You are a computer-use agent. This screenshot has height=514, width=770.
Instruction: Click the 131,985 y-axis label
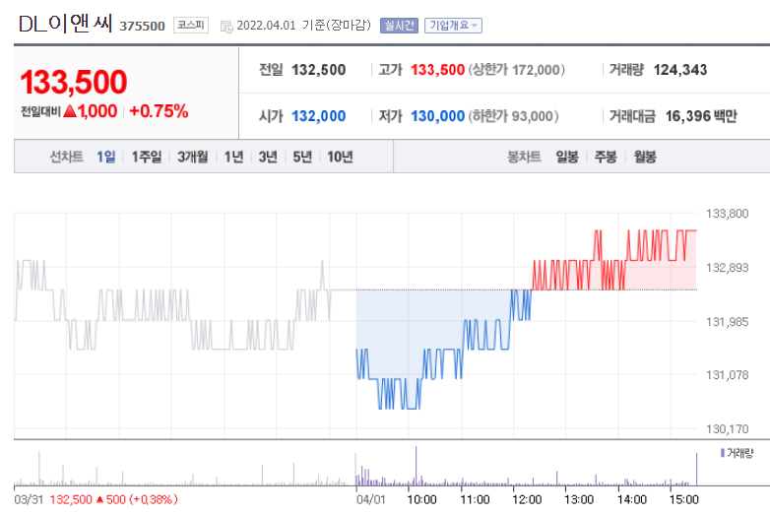point(728,322)
